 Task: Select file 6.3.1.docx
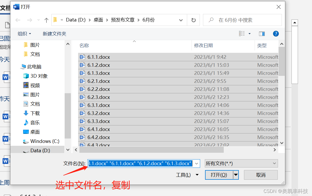178,105
